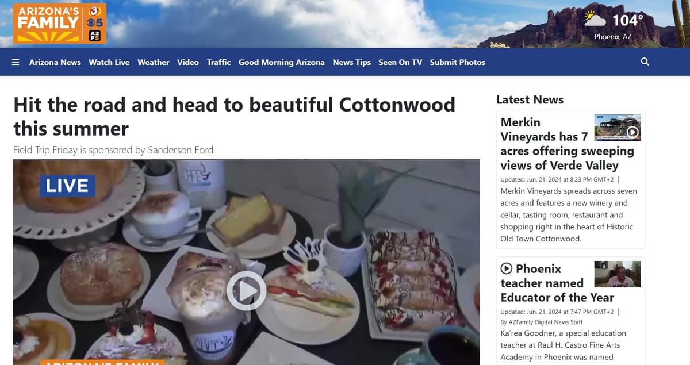Go to Watch Live

click(x=109, y=62)
